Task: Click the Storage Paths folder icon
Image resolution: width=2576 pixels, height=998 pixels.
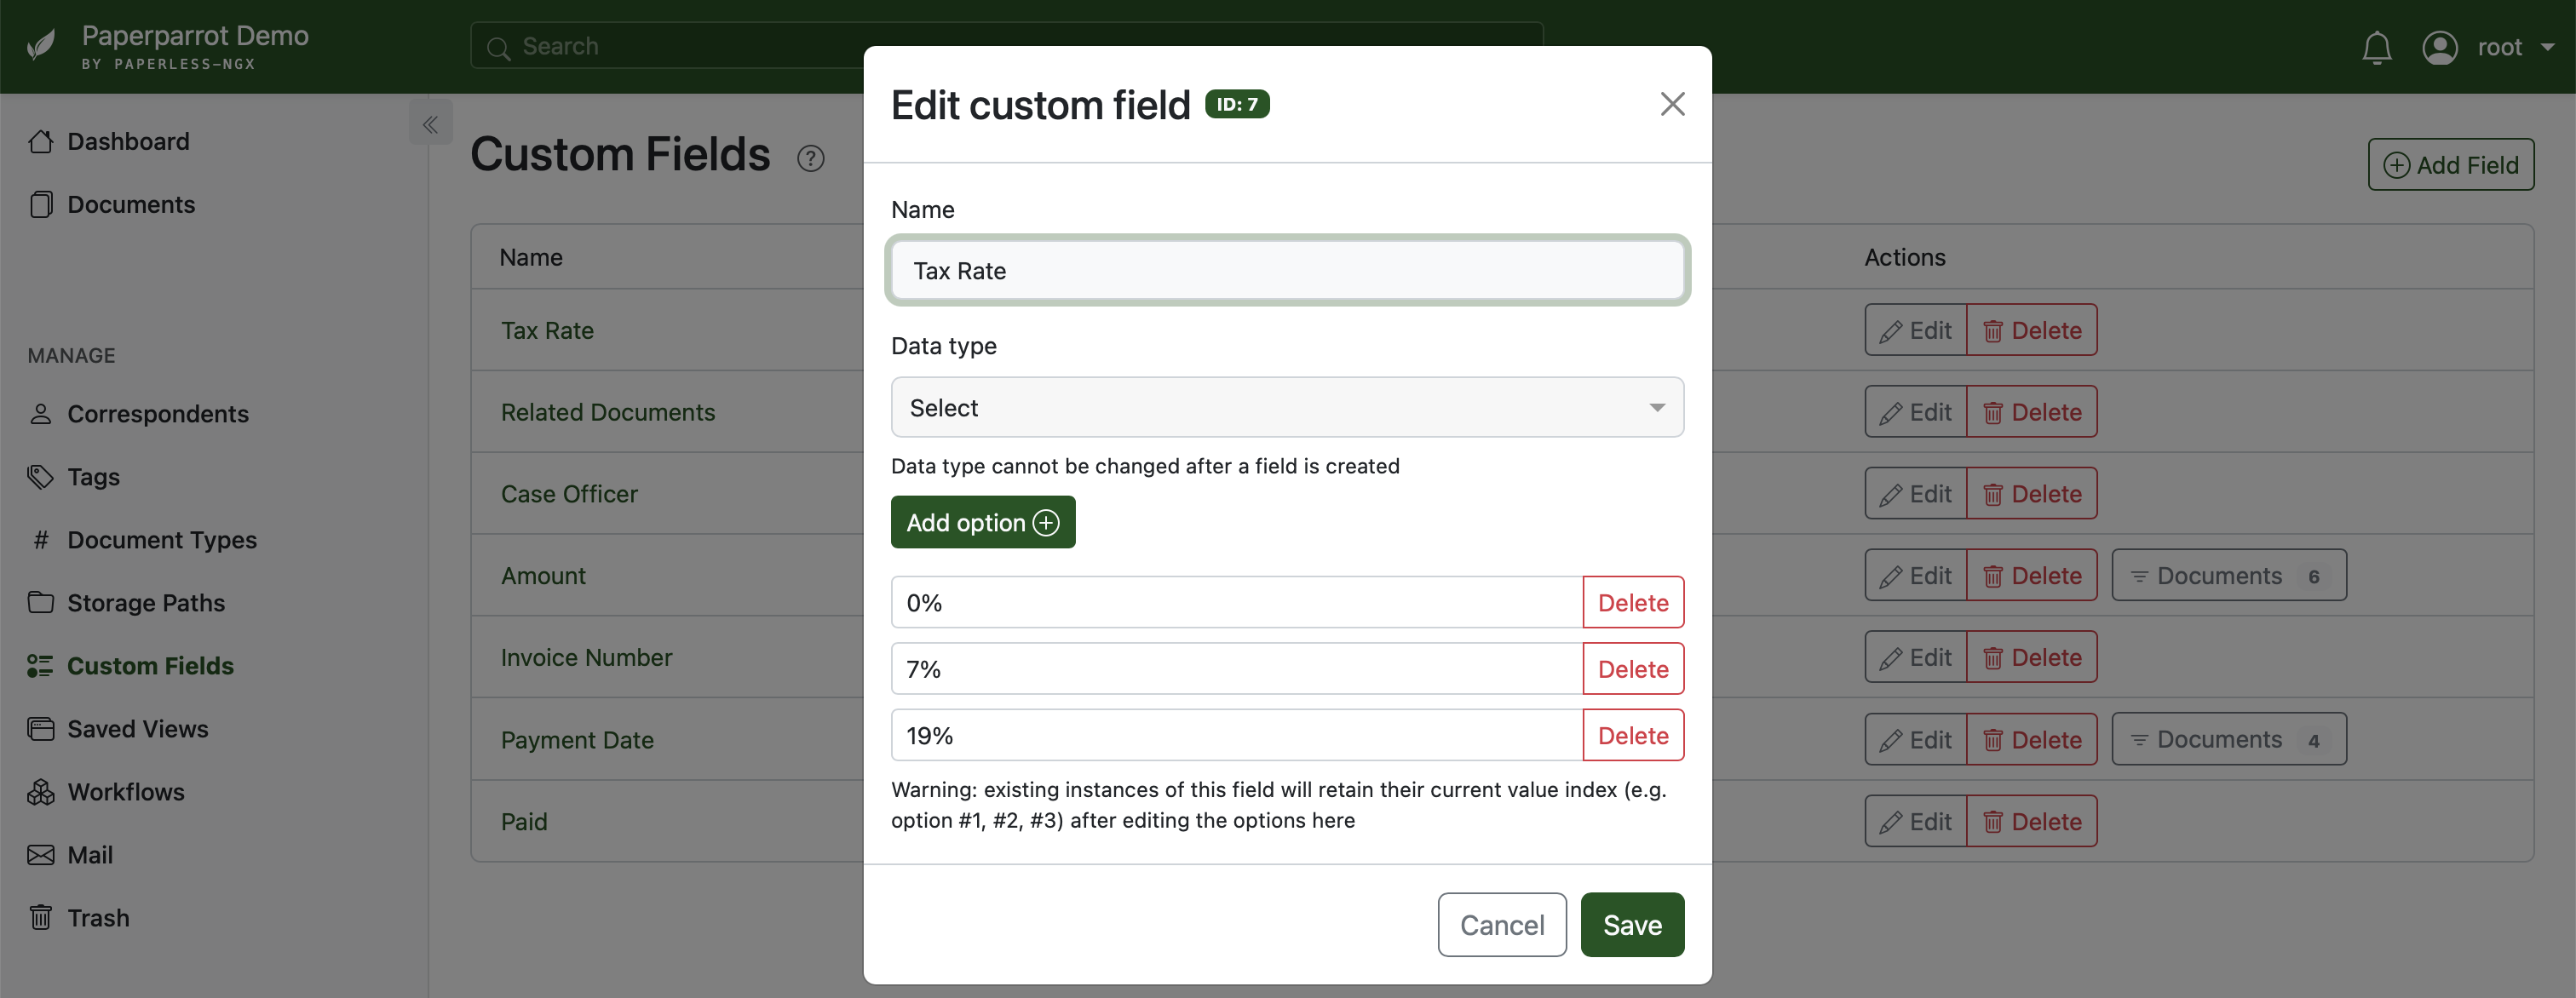Action: [40, 603]
